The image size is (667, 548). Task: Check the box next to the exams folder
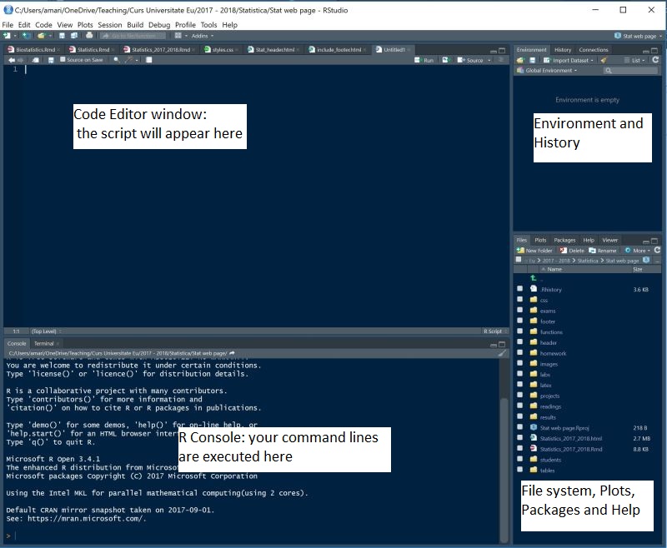[x=520, y=311]
